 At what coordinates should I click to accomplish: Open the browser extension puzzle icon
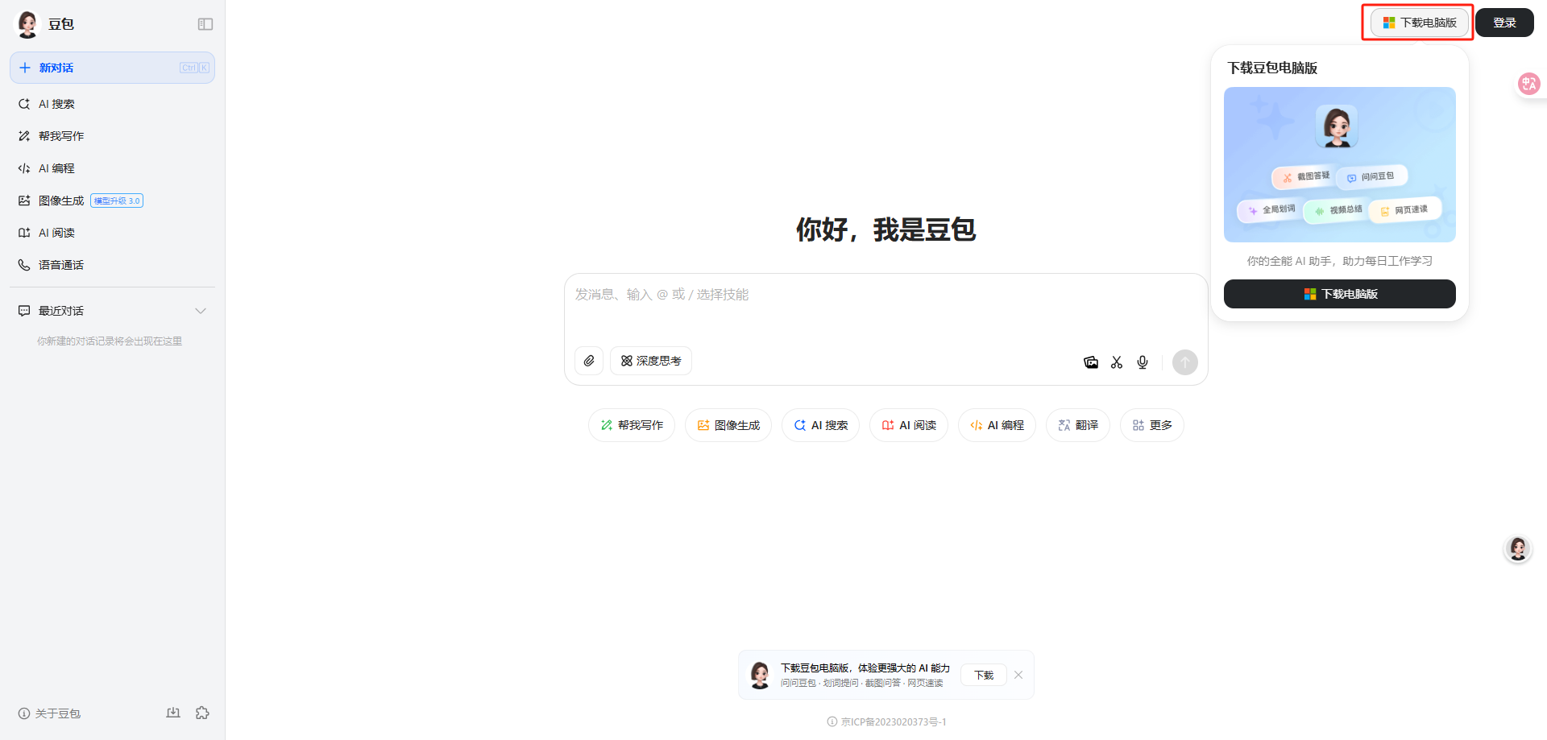tap(202, 713)
